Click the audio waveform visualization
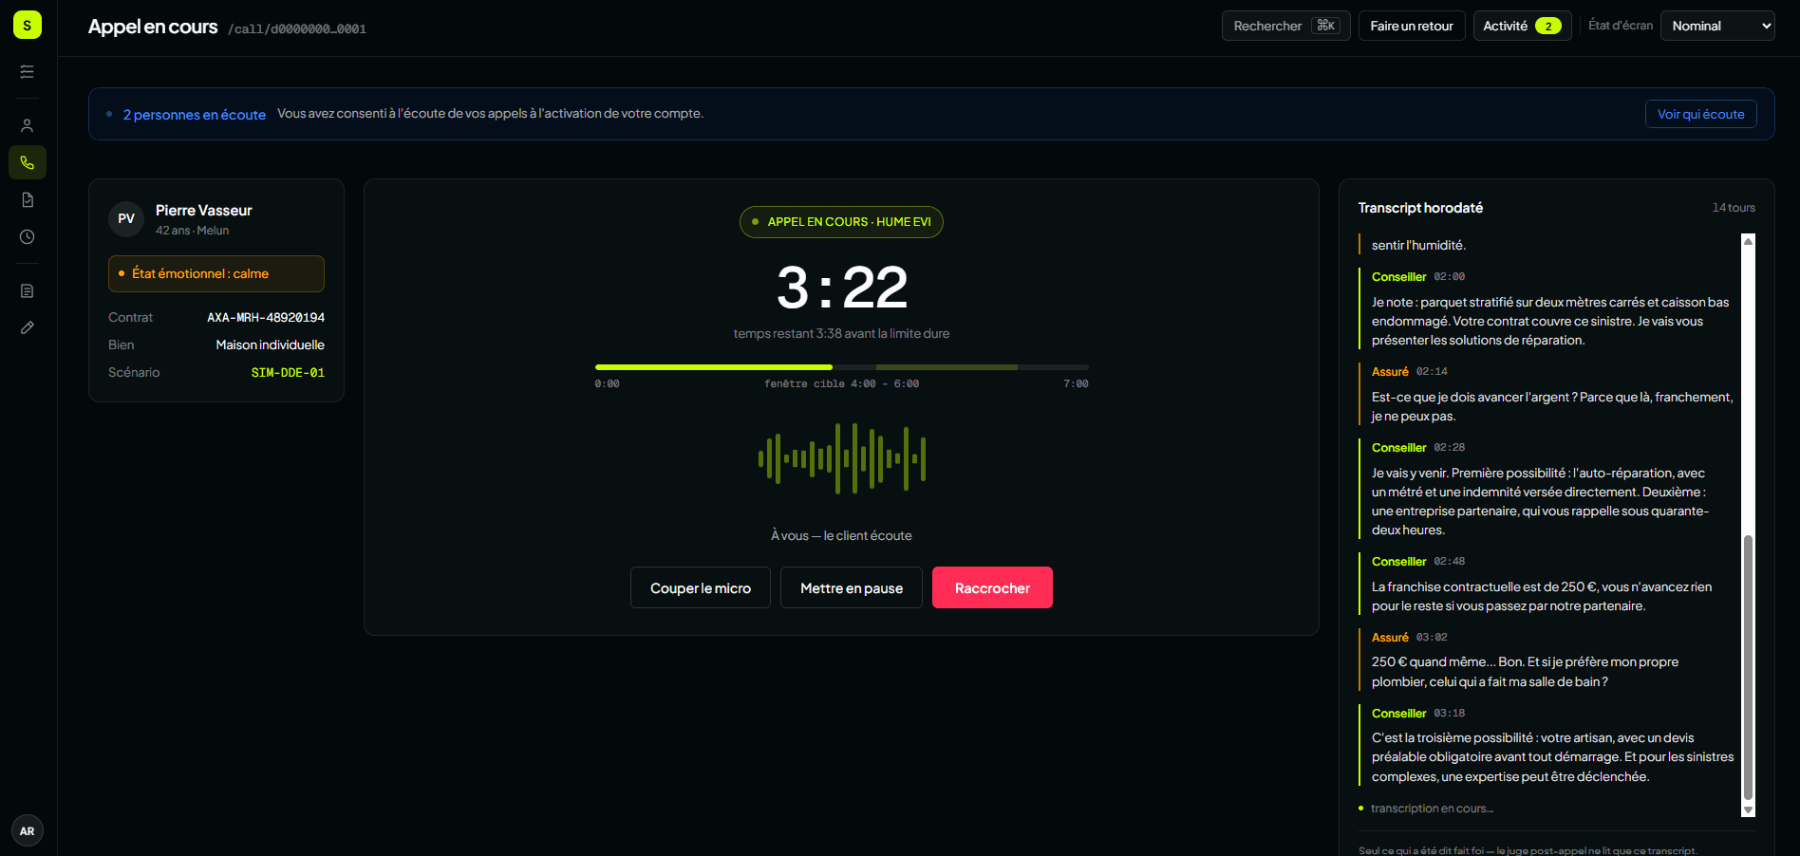The width and height of the screenshot is (1800, 856). 841,458
